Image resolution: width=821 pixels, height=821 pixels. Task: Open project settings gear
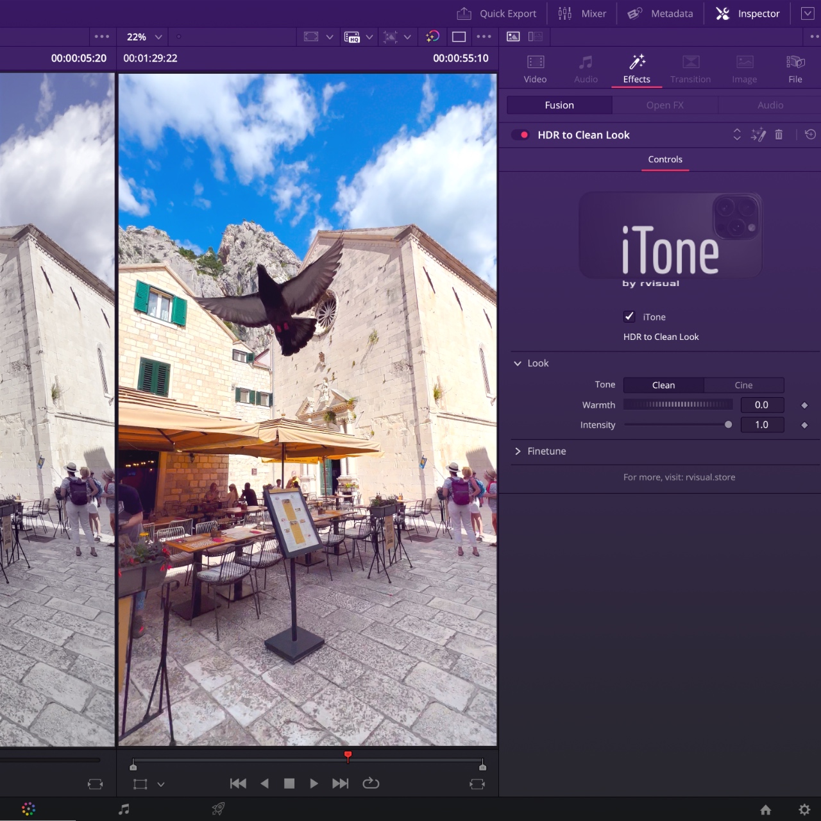[804, 809]
